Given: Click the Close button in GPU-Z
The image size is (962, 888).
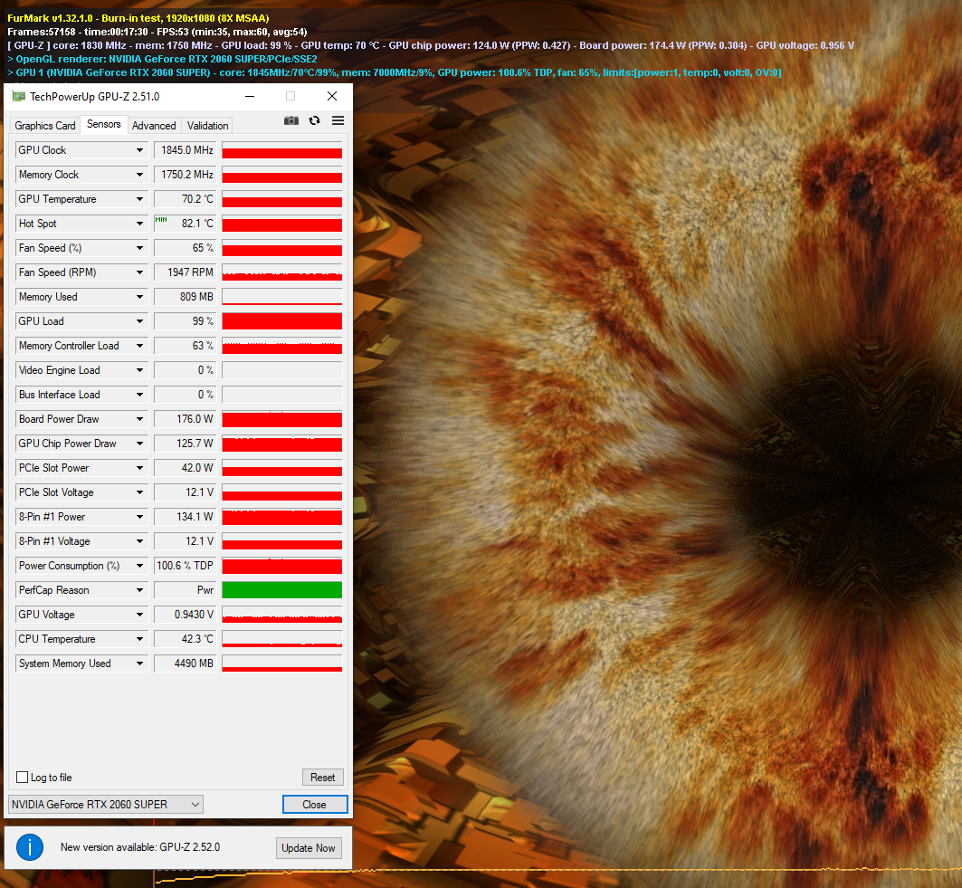Looking at the screenshot, I should pos(315,805).
